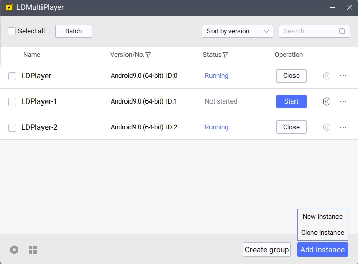Click the Status filter funnel icon
358x264 pixels.
(225, 55)
